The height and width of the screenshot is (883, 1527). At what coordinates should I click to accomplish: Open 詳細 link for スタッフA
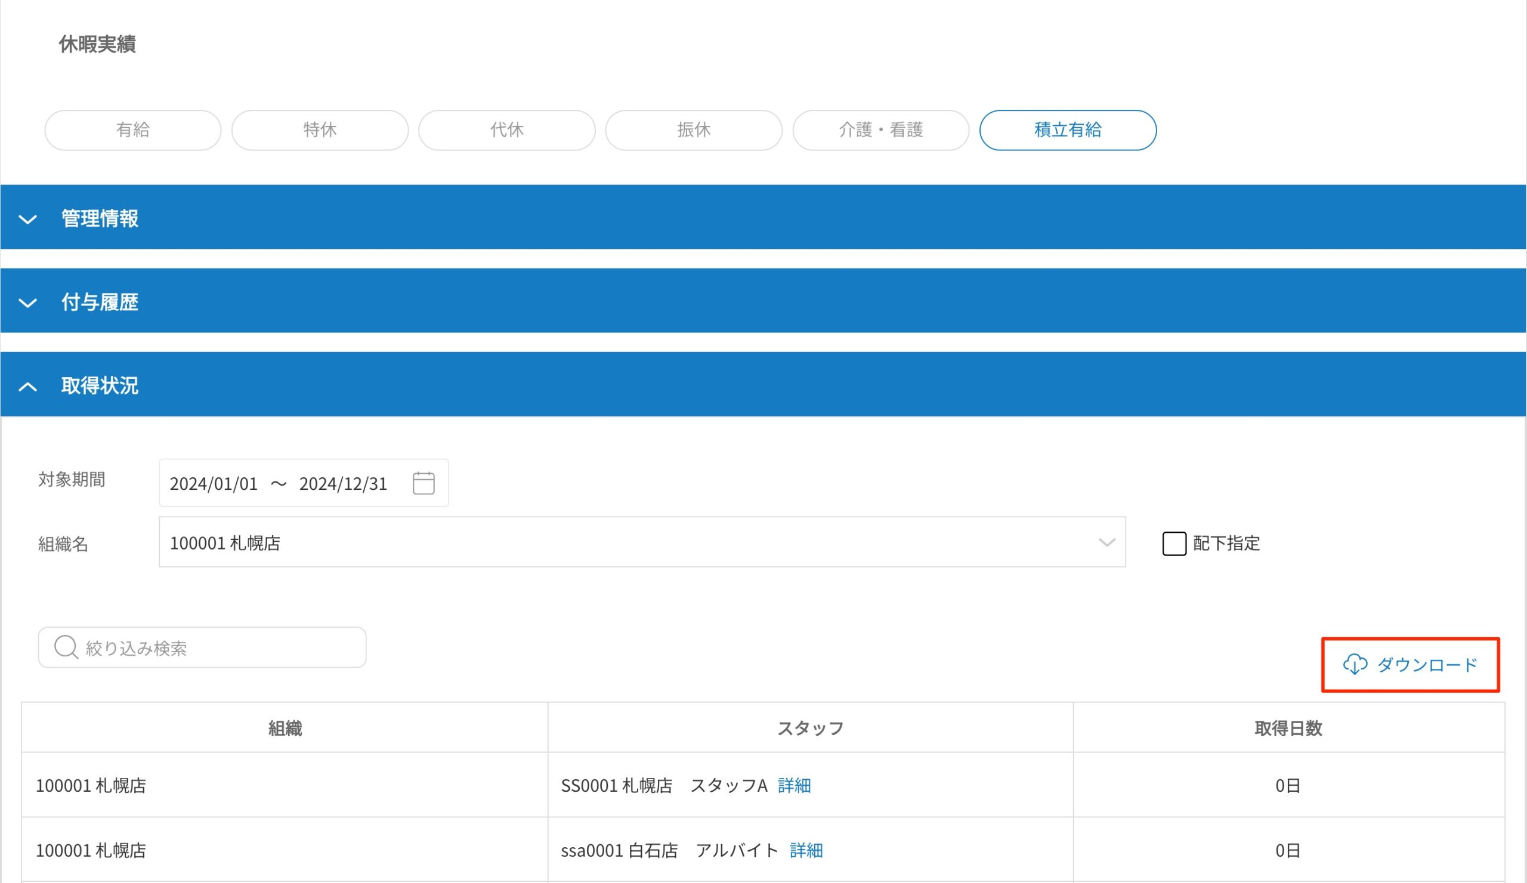tap(794, 785)
